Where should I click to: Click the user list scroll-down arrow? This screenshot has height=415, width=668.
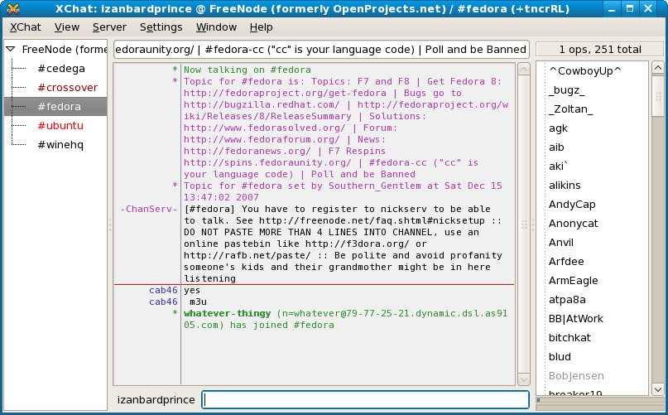657,388
